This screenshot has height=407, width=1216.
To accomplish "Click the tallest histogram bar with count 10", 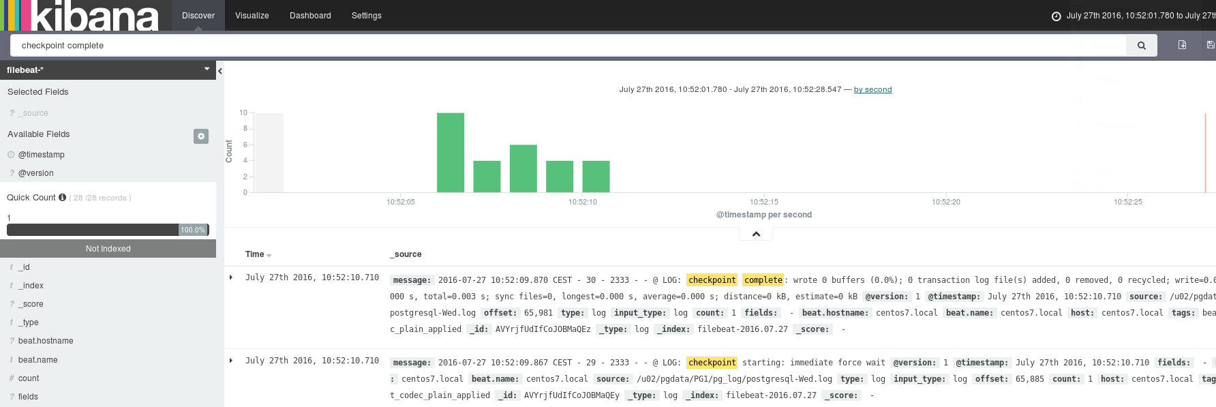I will [451, 153].
